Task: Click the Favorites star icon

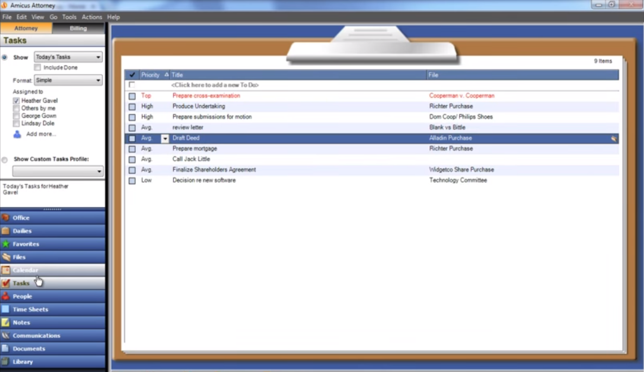Action: coord(6,244)
